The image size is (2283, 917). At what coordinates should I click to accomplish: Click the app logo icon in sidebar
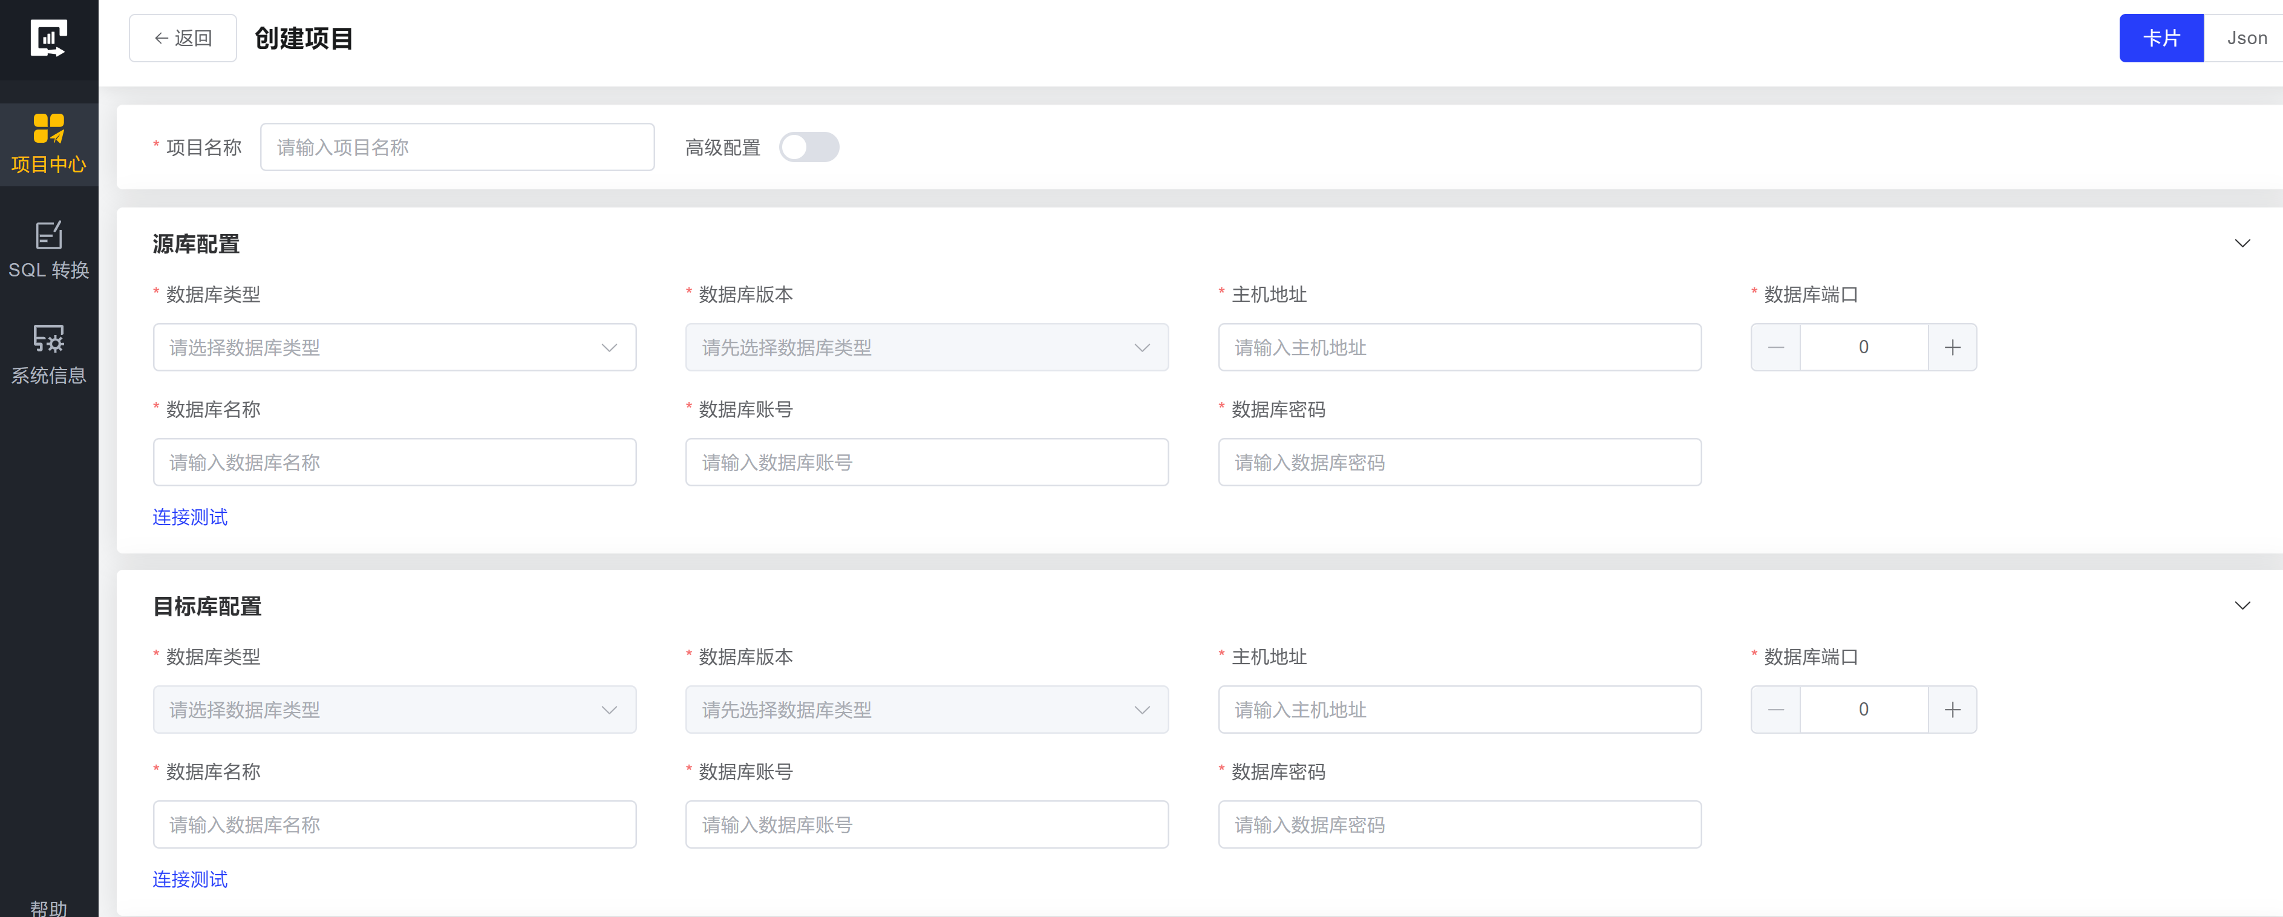[x=48, y=38]
